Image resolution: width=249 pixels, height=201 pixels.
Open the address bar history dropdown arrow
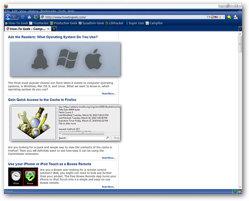point(223,17)
